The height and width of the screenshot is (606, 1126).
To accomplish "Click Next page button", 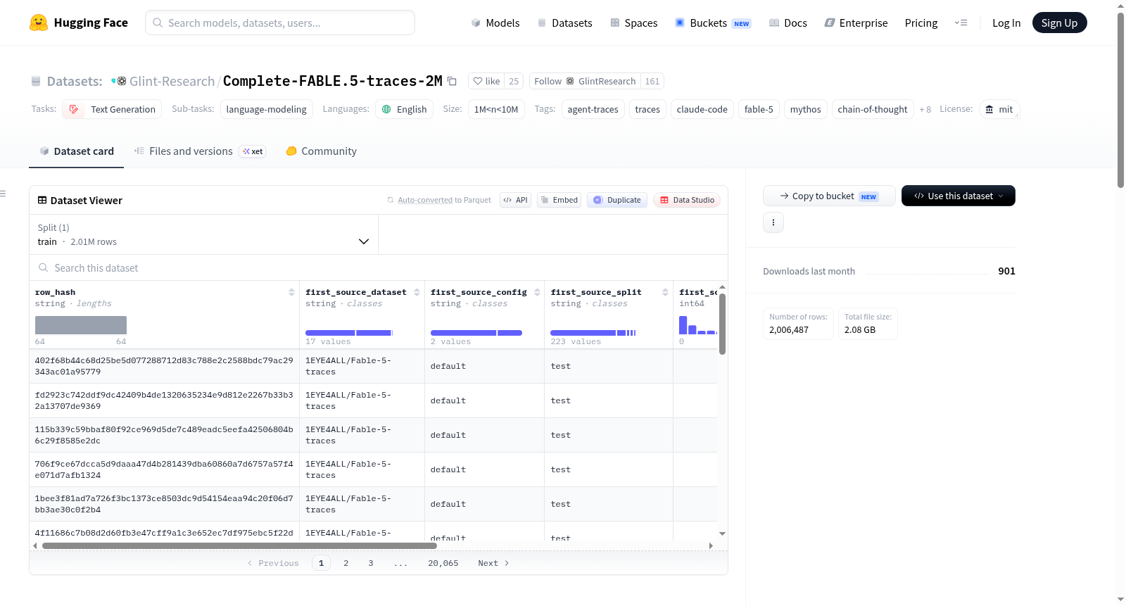I will click(x=493, y=563).
